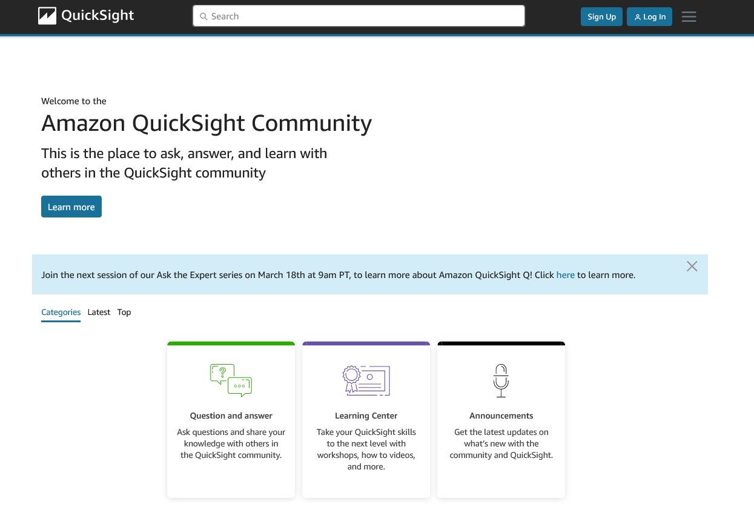
Task: Click the Sign Up button
Action: (x=601, y=17)
